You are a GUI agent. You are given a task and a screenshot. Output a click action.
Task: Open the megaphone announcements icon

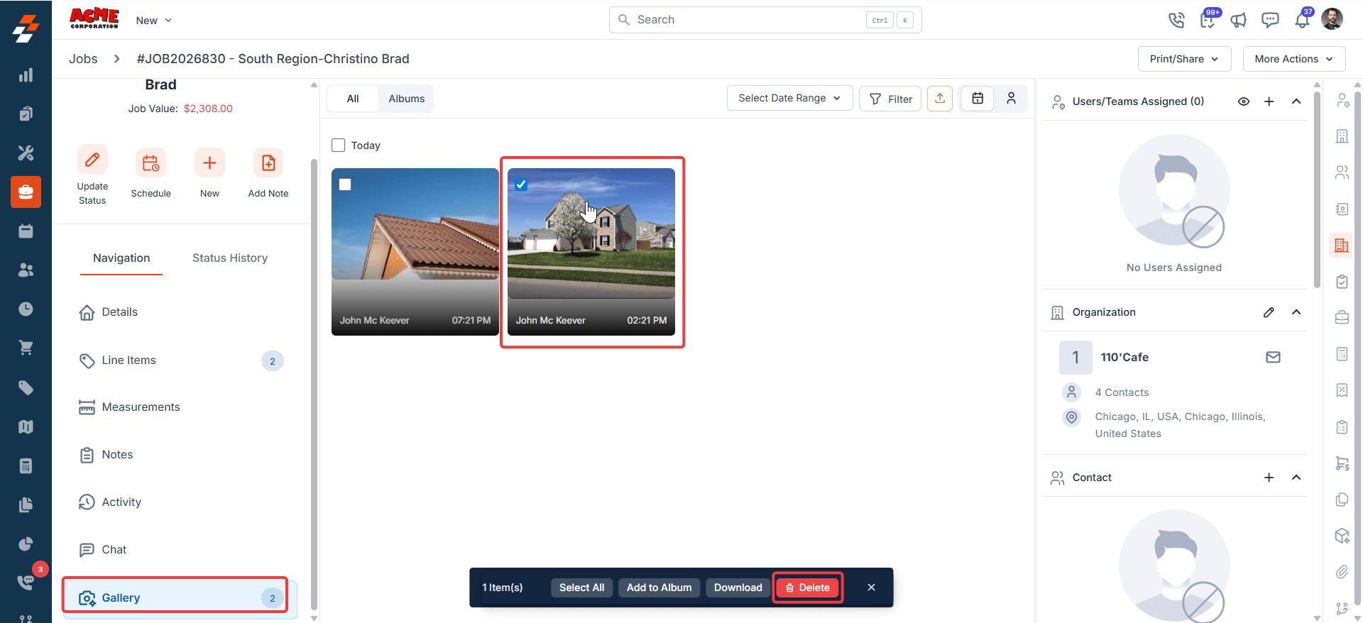(x=1239, y=20)
